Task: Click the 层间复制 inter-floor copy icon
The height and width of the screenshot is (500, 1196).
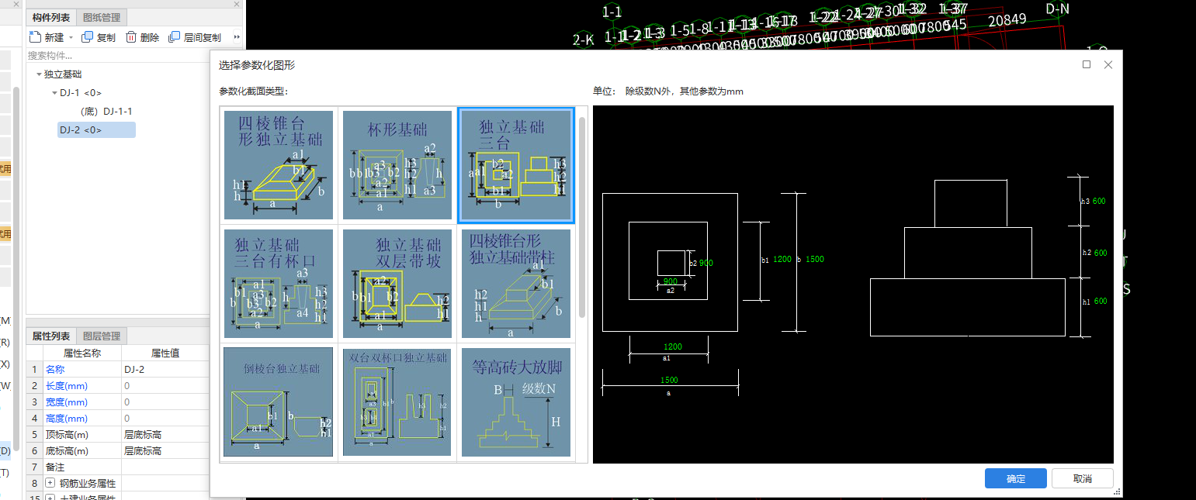Action: 175,37
